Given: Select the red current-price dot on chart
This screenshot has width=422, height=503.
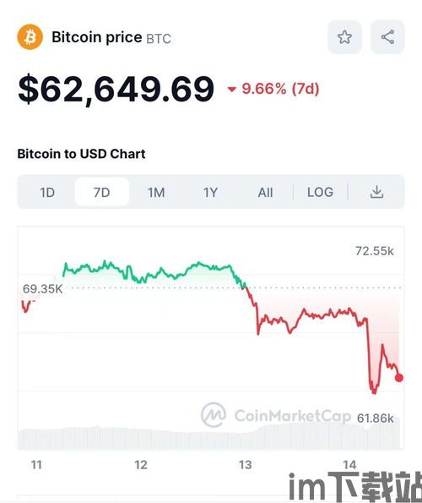Looking at the screenshot, I should (x=399, y=378).
